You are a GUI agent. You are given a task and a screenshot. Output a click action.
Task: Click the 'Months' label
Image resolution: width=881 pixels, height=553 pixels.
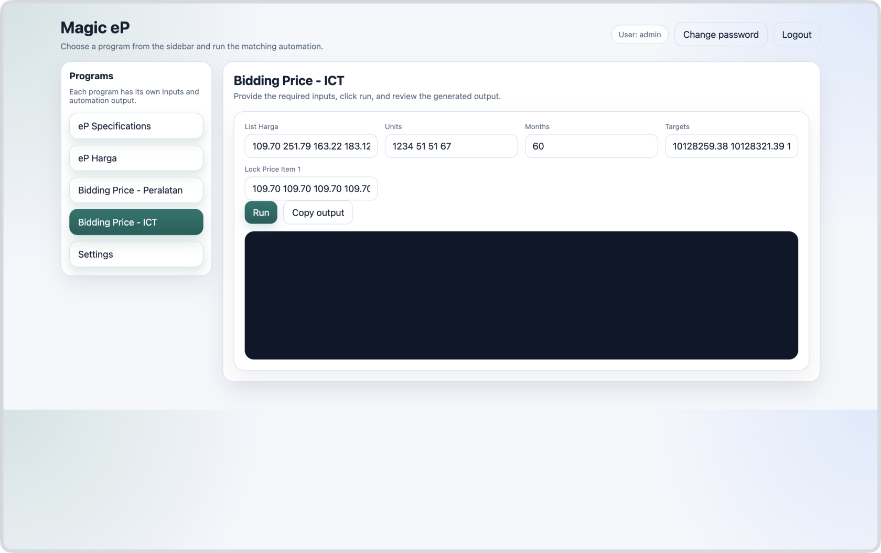[537, 126]
